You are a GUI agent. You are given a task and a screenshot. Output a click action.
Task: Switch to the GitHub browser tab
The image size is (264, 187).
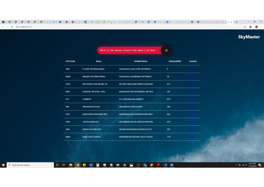199,22
